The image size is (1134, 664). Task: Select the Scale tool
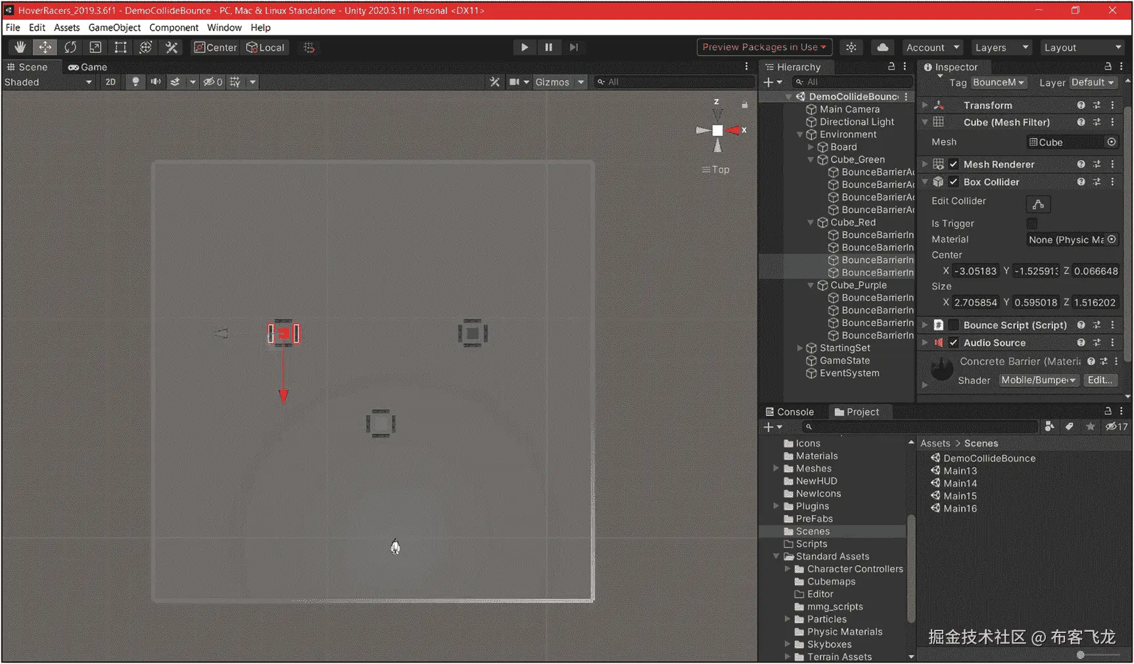coord(95,47)
